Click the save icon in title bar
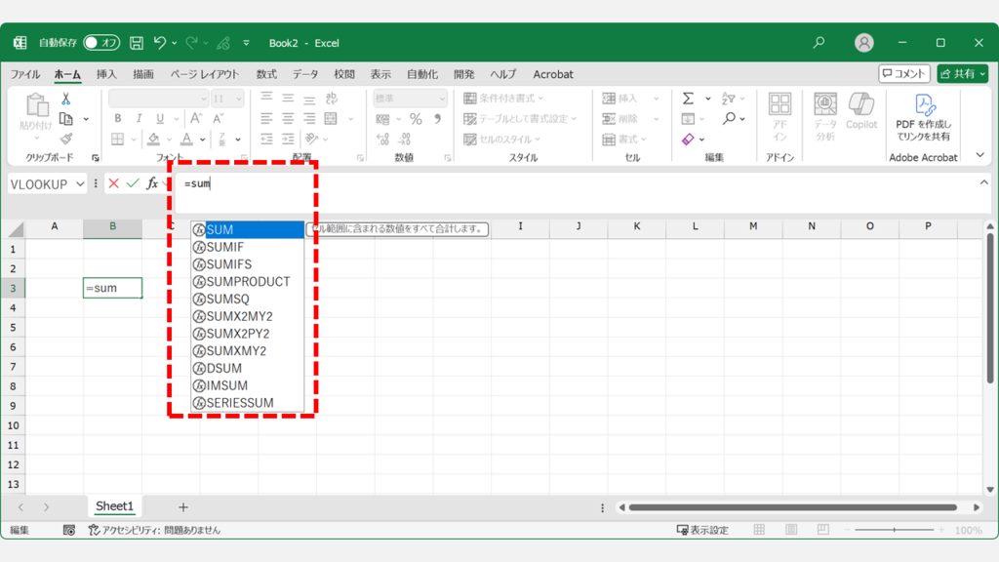The height and width of the screenshot is (562, 999). click(x=137, y=43)
